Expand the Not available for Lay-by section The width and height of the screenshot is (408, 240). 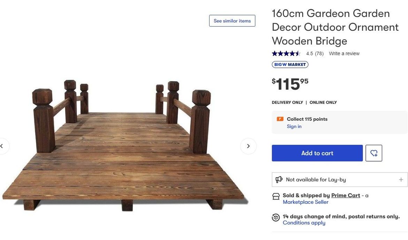[x=401, y=180]
